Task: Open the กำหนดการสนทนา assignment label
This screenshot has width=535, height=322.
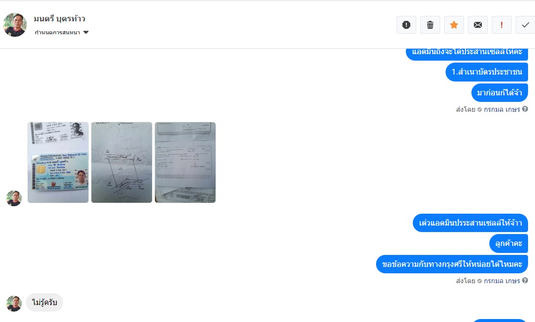Action: coord(57,32)
